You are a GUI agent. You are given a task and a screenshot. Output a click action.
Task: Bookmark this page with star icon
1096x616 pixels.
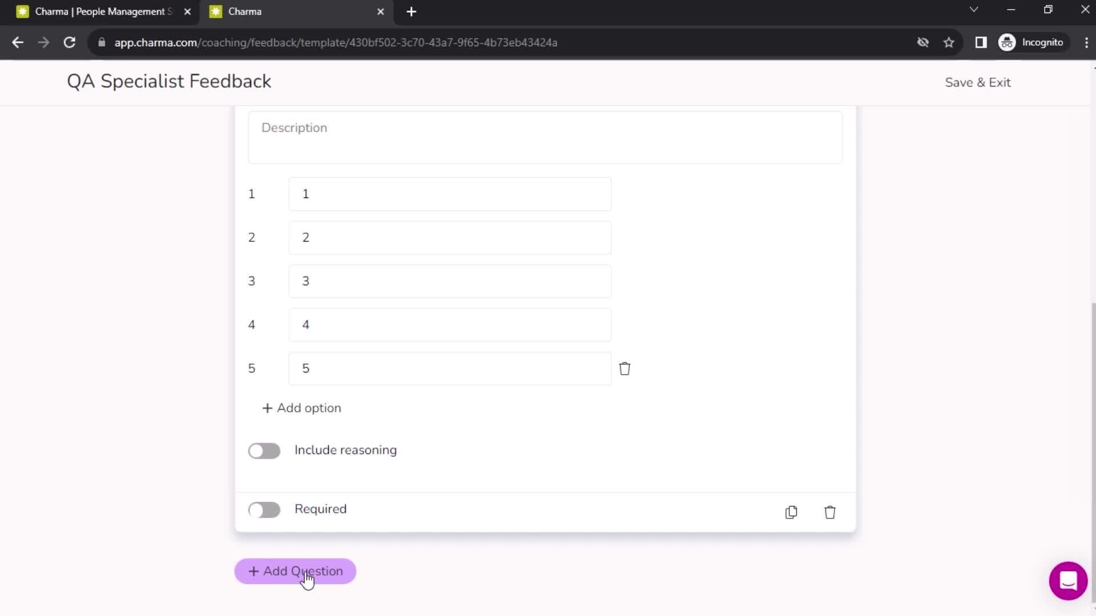pyautogui.click(x=949, y=42)
